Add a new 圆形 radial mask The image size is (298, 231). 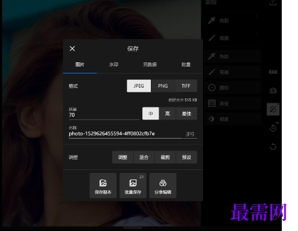pyautogui.click(x=233, y=88)
